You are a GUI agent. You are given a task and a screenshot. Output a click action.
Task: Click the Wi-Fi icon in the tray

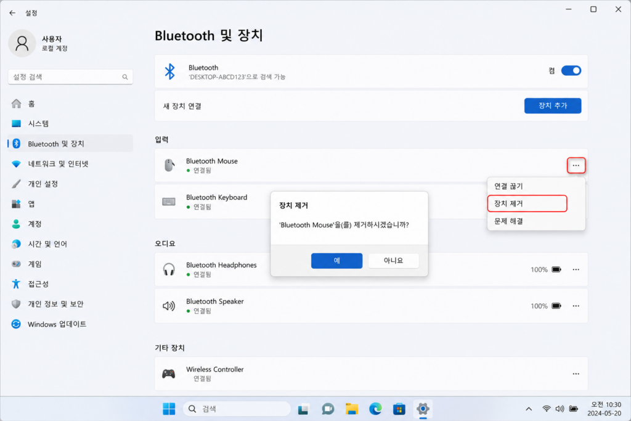546,409
